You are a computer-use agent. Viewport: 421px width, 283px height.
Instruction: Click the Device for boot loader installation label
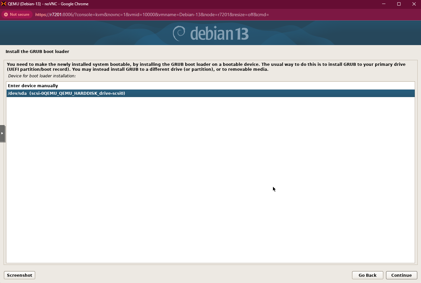[42, 76]
